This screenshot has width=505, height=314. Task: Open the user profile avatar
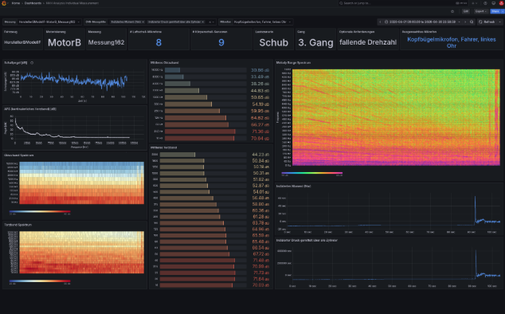pyautogui.click(x=502, y=3)
